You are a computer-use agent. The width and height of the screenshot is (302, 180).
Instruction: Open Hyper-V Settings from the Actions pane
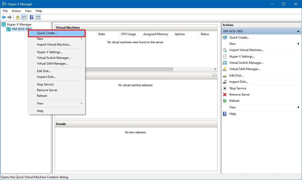tap(242, 56)
